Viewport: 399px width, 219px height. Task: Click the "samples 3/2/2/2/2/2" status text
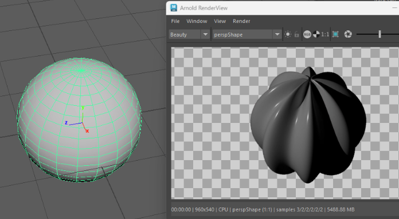tap(299, 210)
